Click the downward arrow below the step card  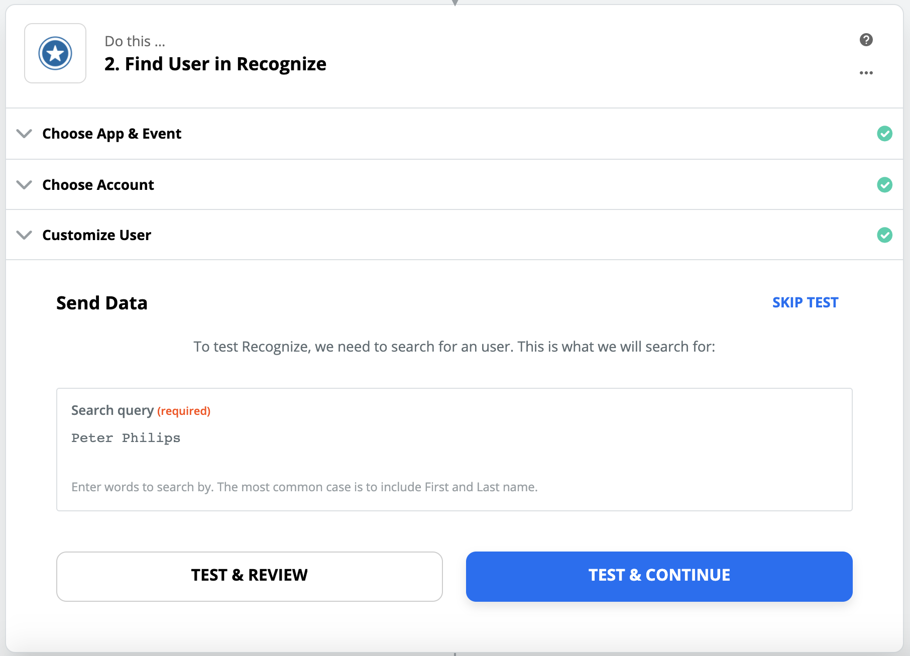click(x=454, y=653)
